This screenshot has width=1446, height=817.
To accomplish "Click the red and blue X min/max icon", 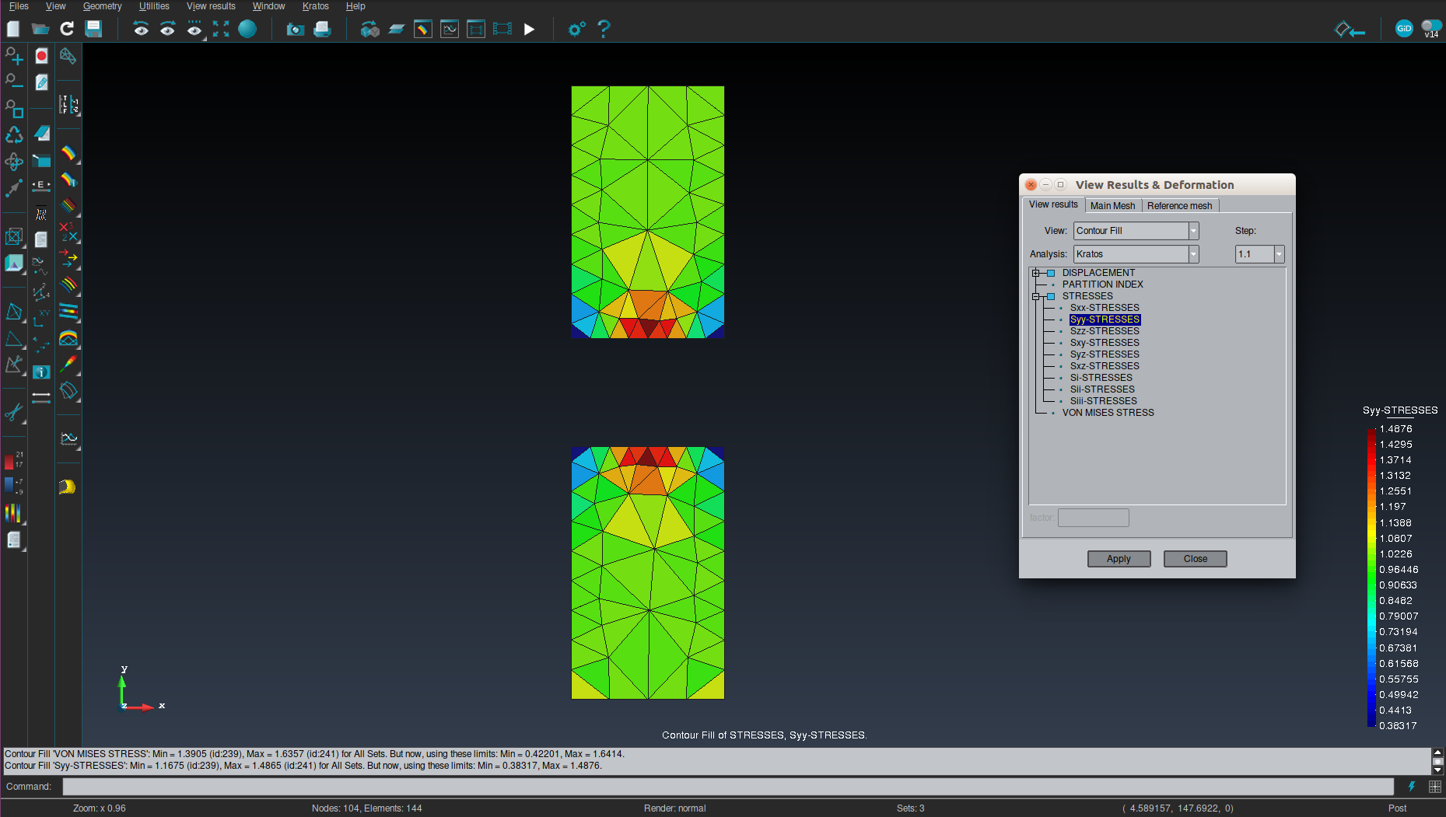I will (x=68, y=232).
